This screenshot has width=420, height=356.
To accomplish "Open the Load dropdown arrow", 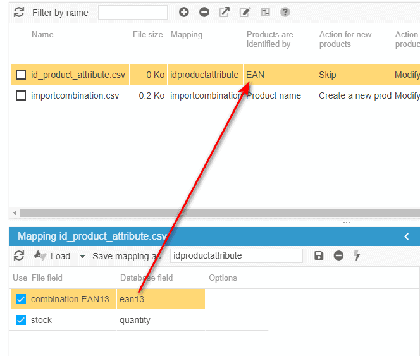I will coord(82,256).
